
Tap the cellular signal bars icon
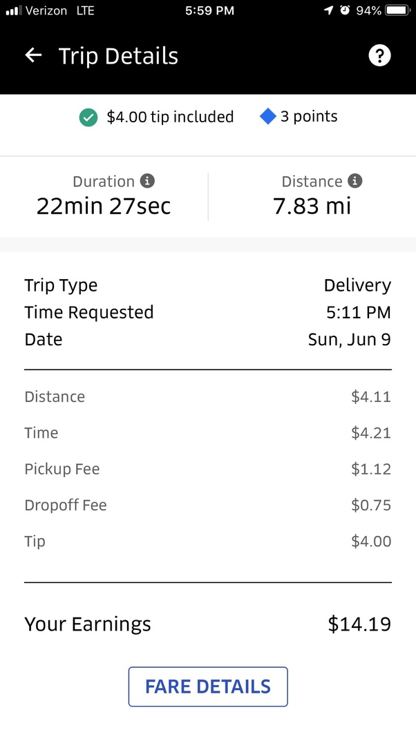12,10
